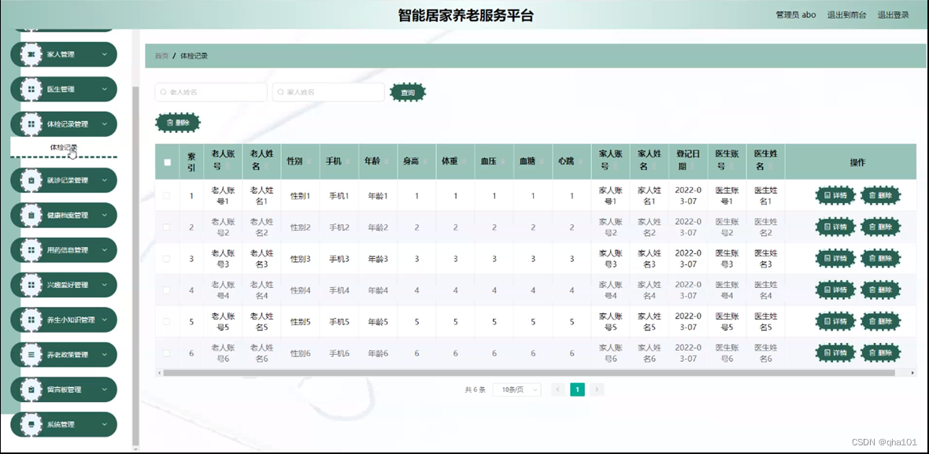
Task: Click sort arrows on 手机 column
Action: (346, 161)
